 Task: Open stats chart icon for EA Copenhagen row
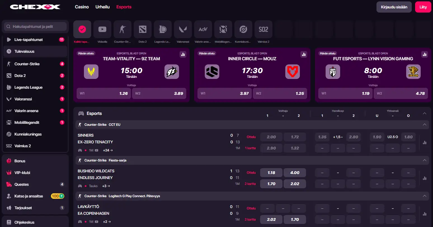point(425,214)
